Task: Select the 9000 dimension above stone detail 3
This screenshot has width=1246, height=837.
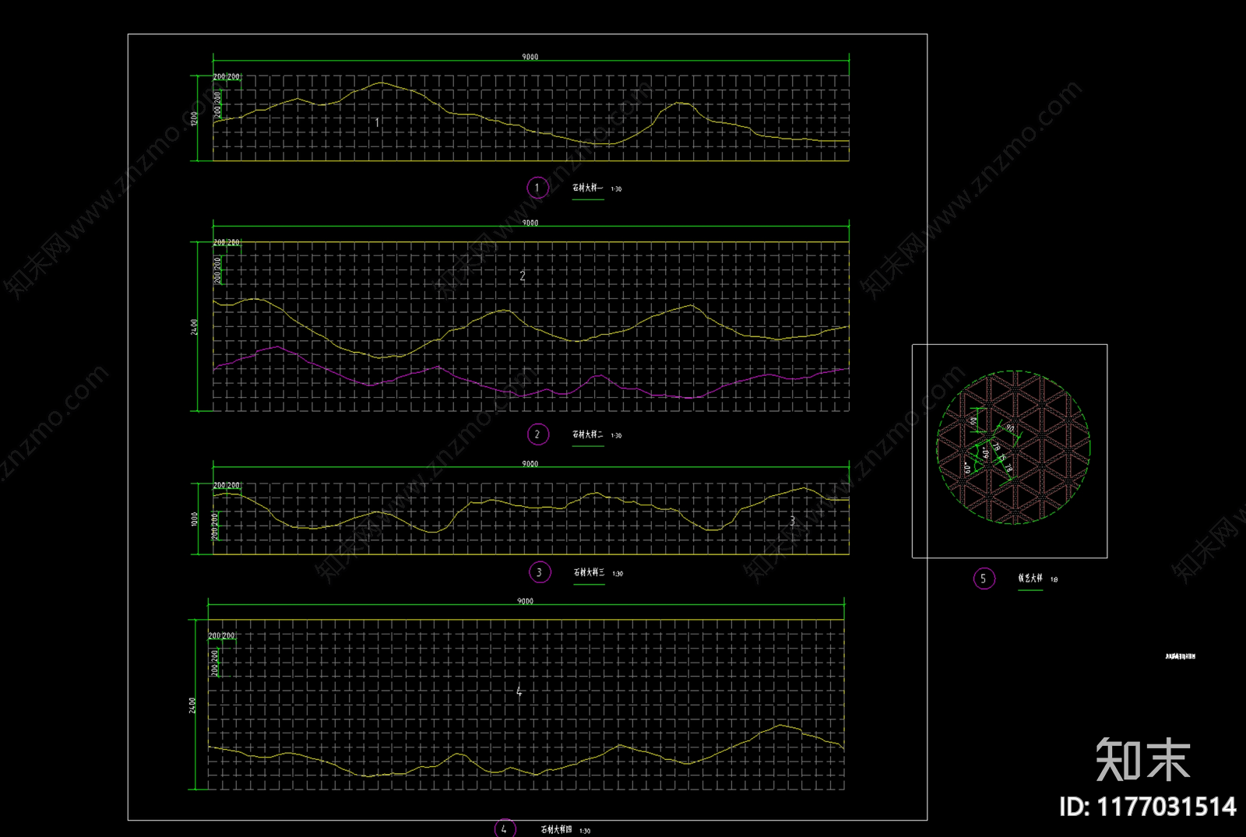Action: 530,463
